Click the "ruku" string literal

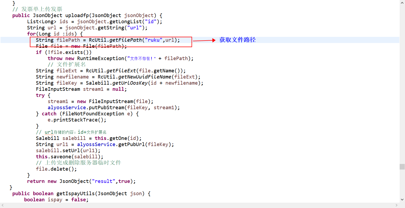[x=154, y=40]
